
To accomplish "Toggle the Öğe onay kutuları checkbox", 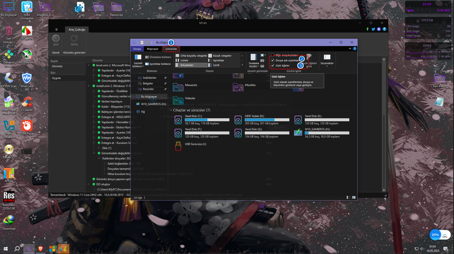I will point(273,55).
